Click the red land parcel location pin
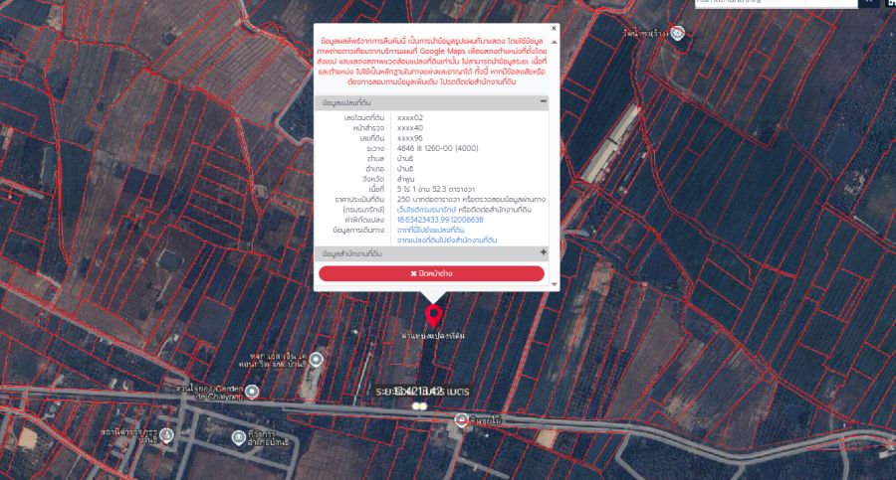This screenshot has width=896, height=480. (x=434, y=316)
